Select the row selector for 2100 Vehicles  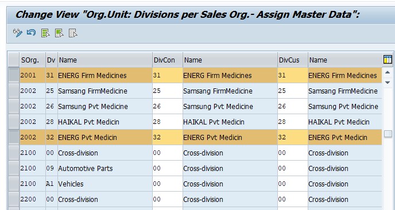[x=14, y=184]
